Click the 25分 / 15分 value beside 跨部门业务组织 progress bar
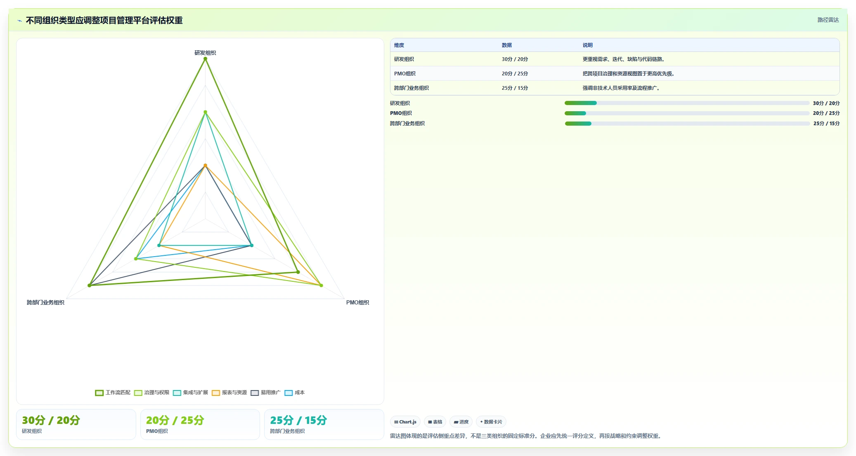Screen dimensions: 856x456 tap(826, 124)
